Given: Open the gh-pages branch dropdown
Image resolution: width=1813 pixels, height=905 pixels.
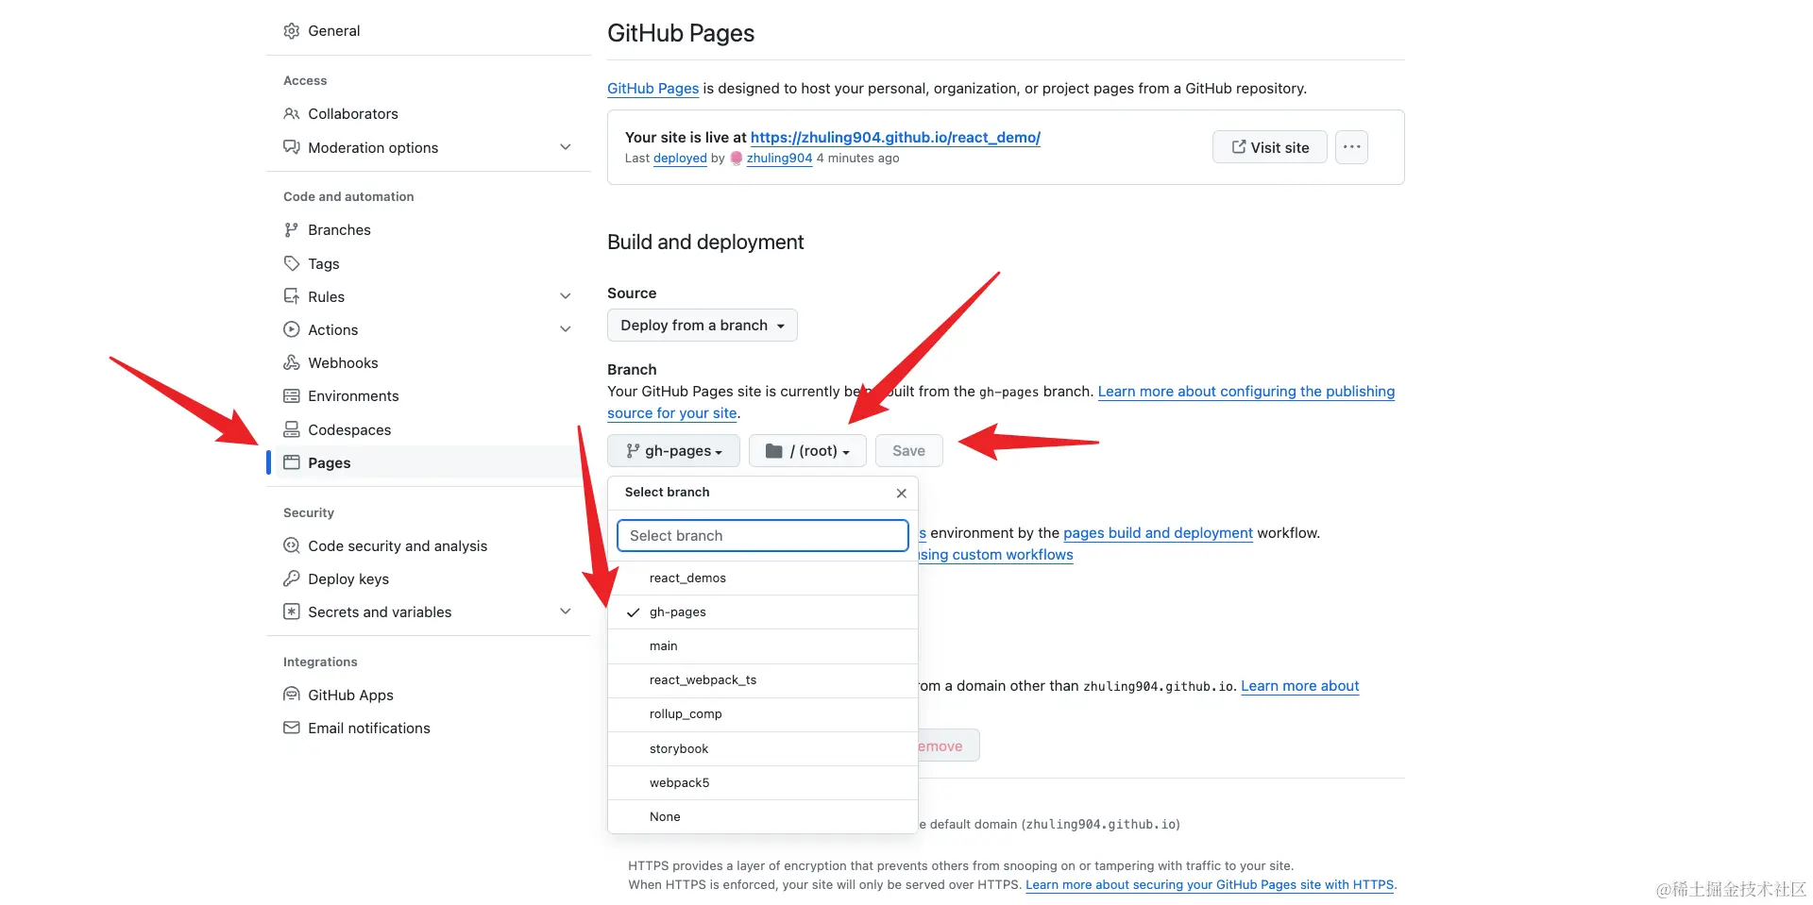Looking at the screenshot, I should [673, 451].
